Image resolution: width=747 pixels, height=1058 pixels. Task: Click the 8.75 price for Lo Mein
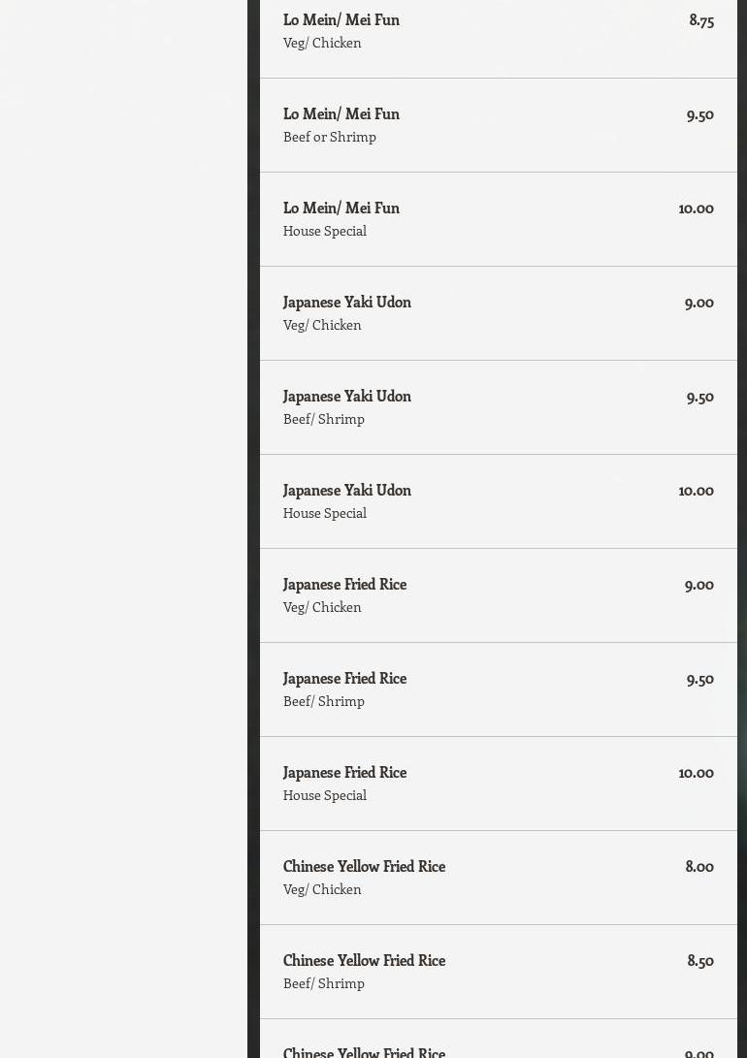click(701, 19)
